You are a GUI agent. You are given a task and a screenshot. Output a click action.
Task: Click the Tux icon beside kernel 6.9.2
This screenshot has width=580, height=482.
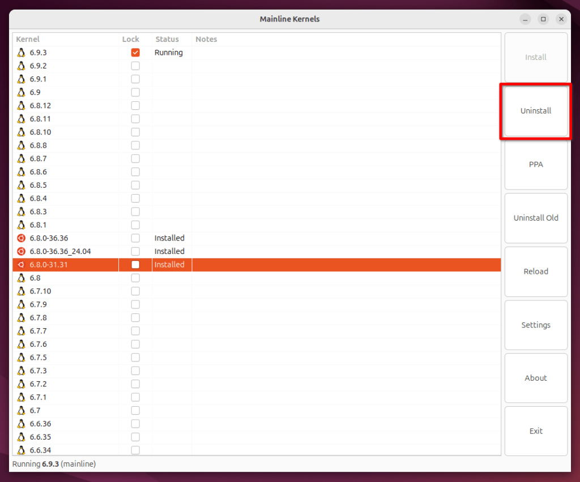pos(21,66)
